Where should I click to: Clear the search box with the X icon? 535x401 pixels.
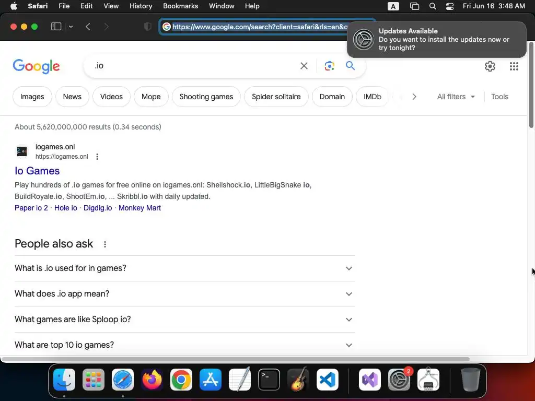[304, 66]
